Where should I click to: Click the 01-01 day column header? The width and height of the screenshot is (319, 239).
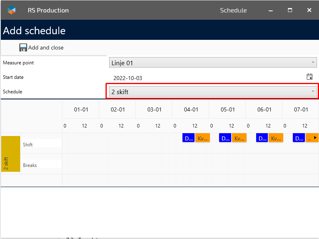point(81,109)
